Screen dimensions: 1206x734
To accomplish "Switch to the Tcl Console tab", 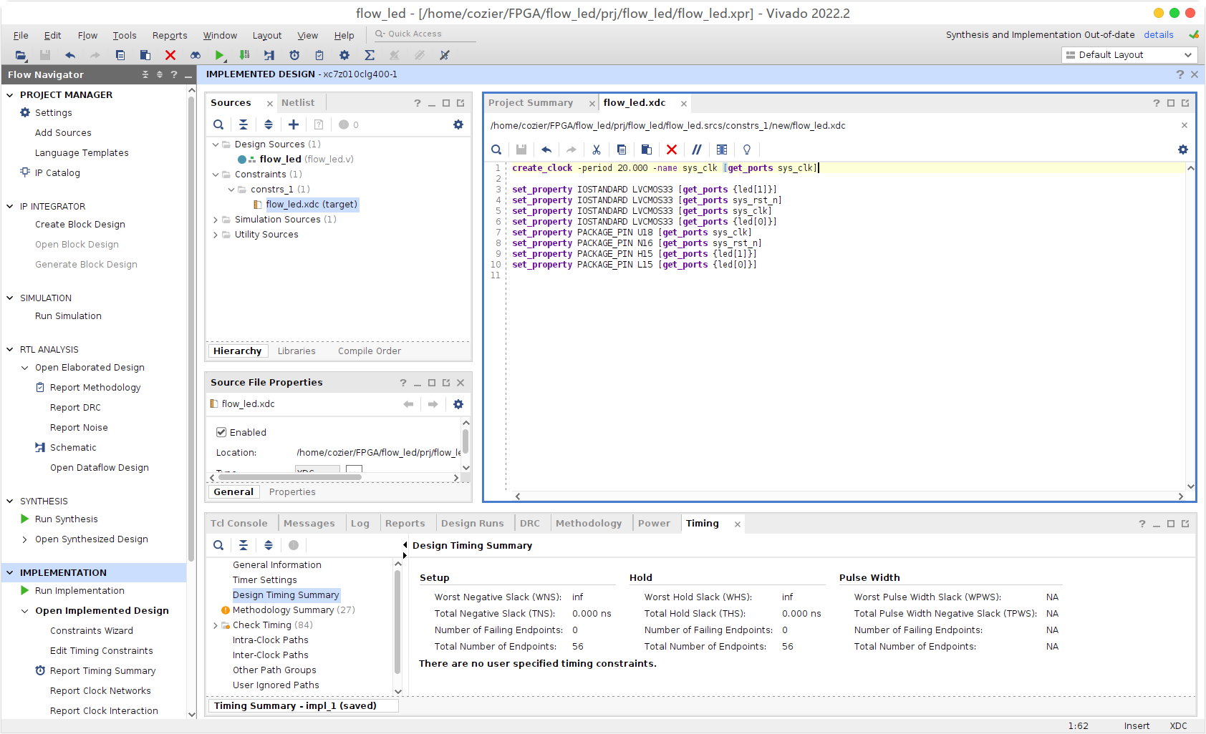I will point(238,523).
